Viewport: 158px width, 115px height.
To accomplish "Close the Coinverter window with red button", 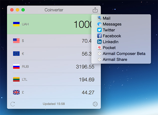I will coord(12,10).
